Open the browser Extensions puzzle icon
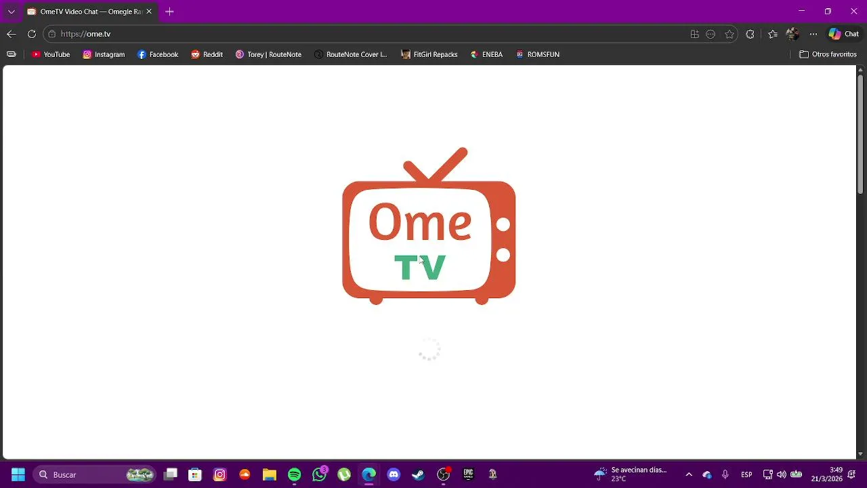 pyautogui.click(x=750, y=34)
